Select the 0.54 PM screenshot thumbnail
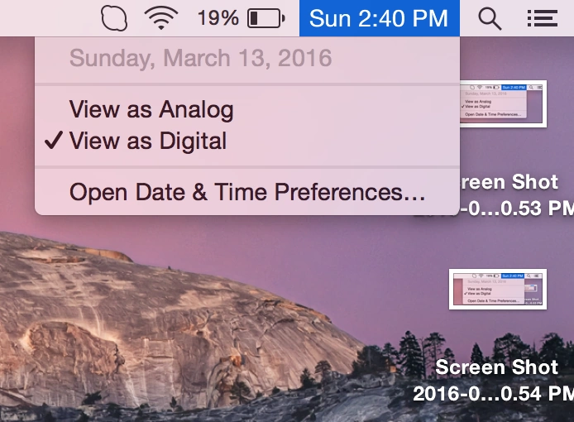The height and width of the screenshot is (422, 574). [x=497, y=289]
